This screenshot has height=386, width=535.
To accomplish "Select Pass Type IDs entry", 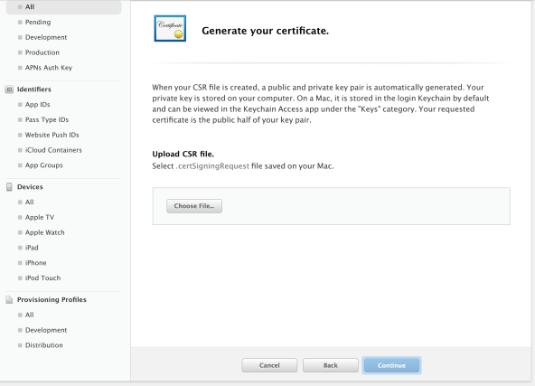I will (x=47, y=120).
